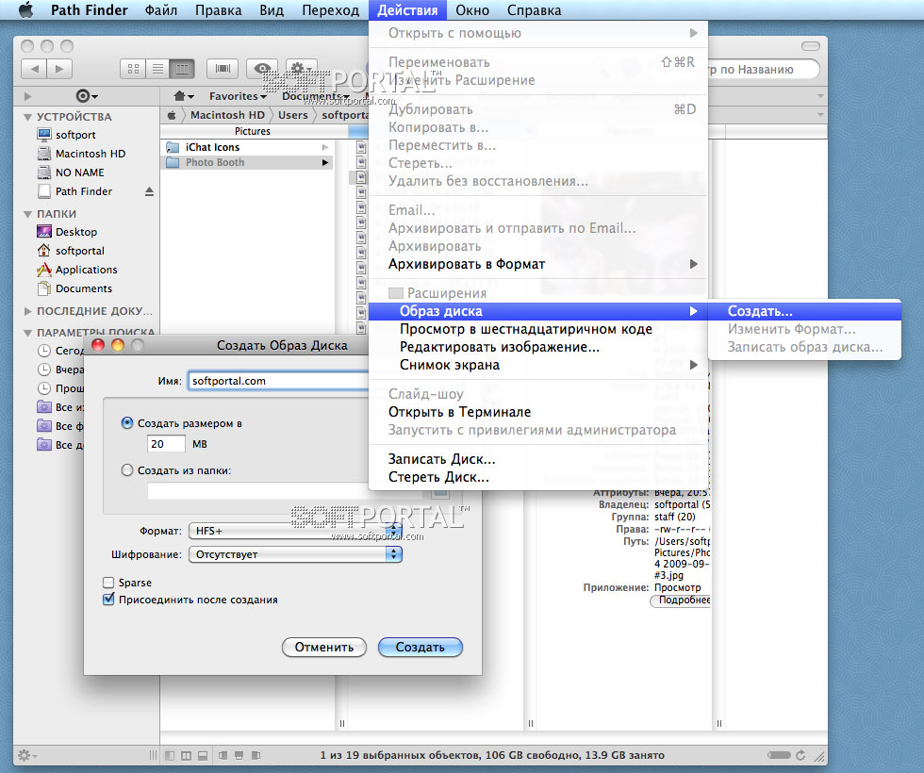Switch to Cover Flow view

pos(223,69)
